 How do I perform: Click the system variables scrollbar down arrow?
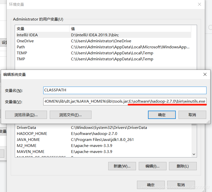tap(194, 154)
